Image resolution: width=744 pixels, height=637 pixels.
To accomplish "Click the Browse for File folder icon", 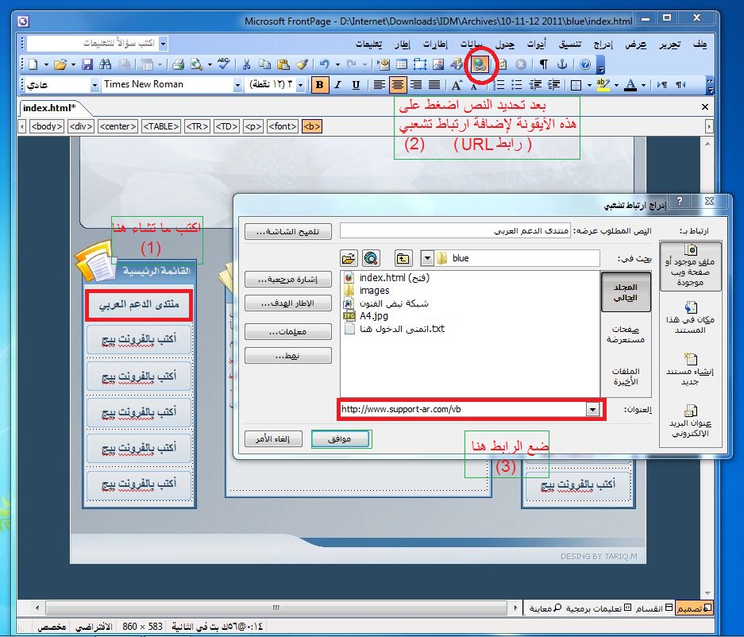I will [349, 258].
